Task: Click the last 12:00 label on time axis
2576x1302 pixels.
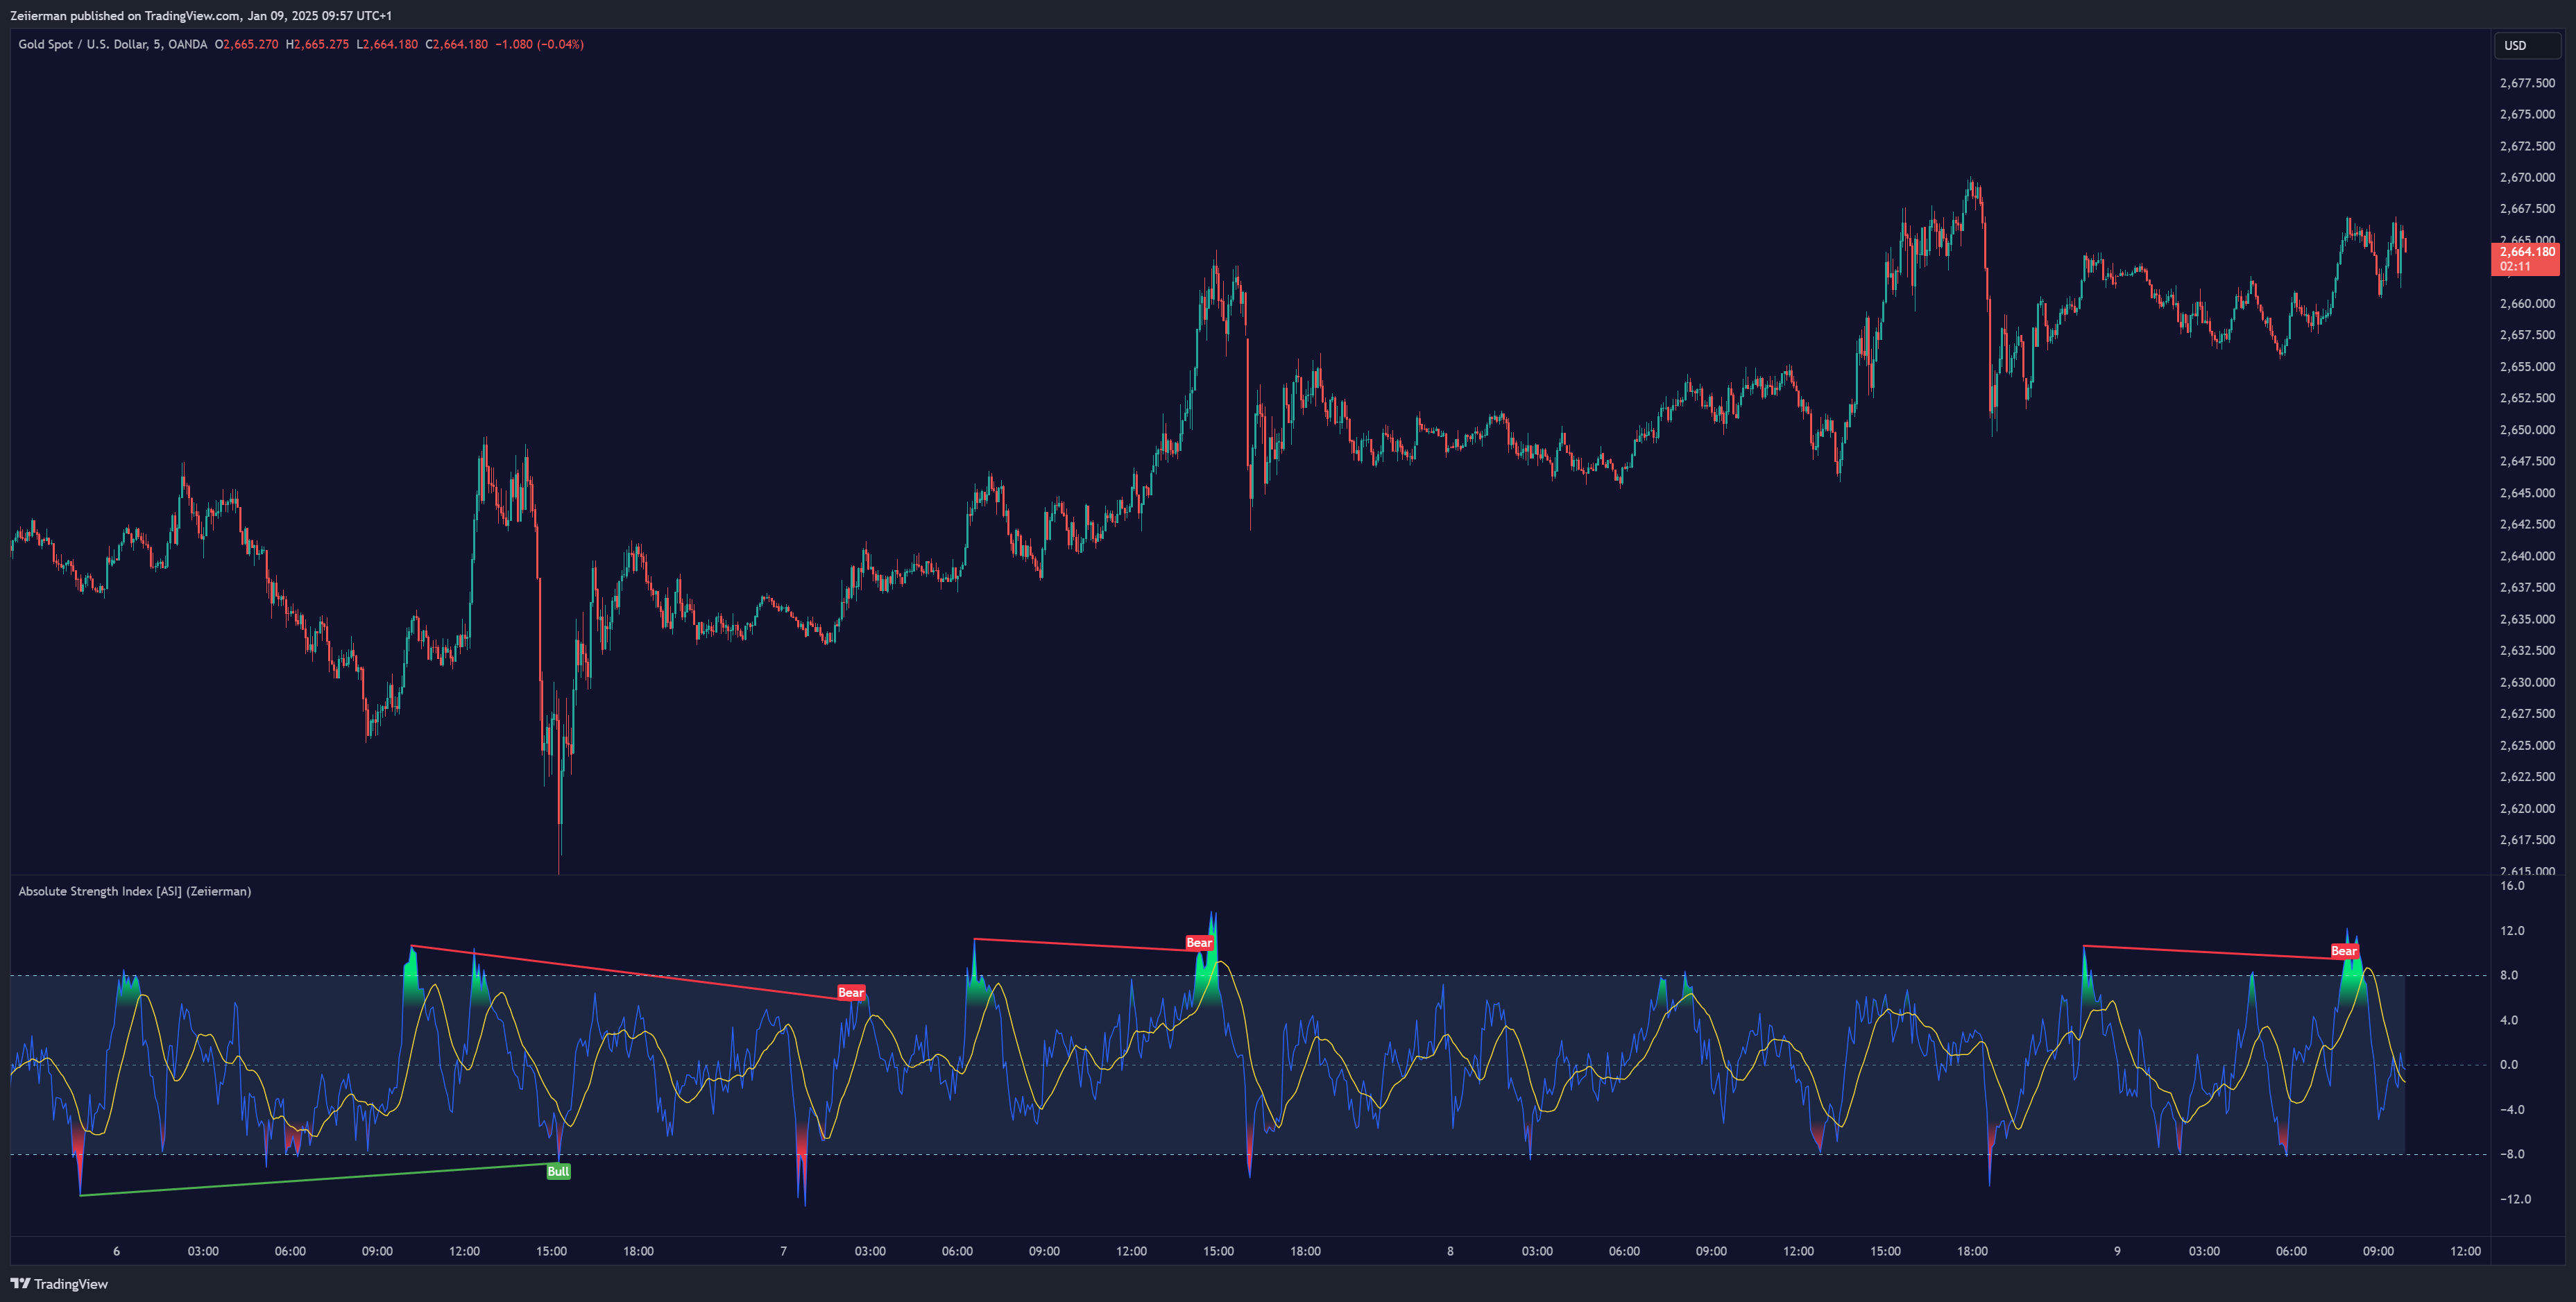Action: pyautogui.click(x=2465, y=1251)
